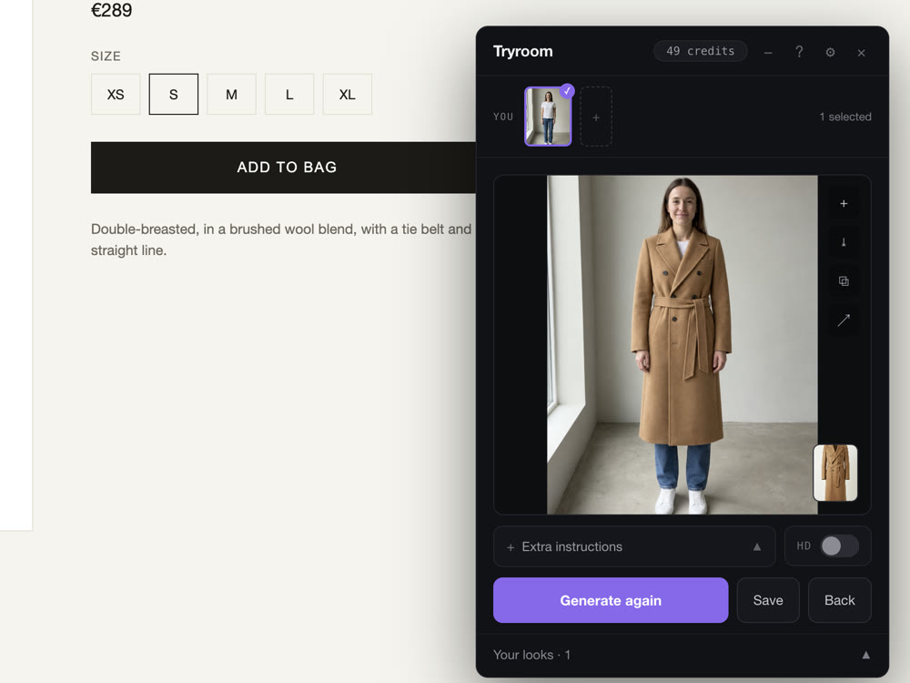Viewport: 910px width, 683px height.
Task: Click the generated coat try-on image
Action: 682,344
